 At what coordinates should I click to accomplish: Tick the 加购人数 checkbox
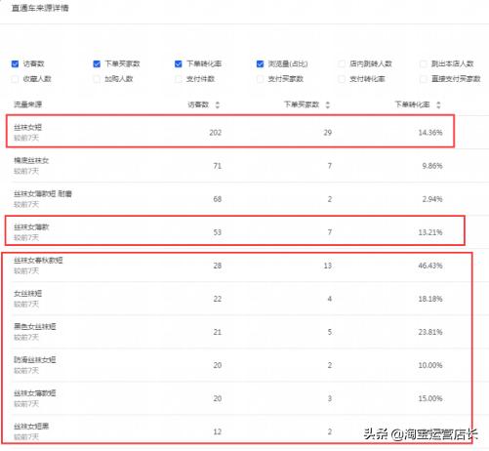[x=97, y=79]
